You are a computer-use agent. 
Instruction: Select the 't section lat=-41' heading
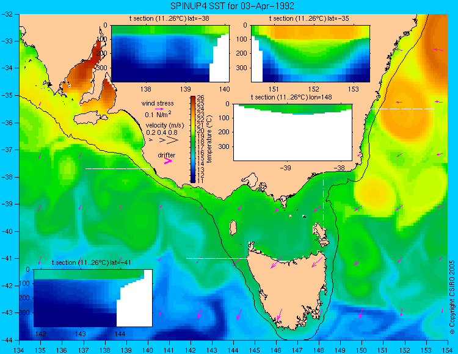(x=91, y=262)
